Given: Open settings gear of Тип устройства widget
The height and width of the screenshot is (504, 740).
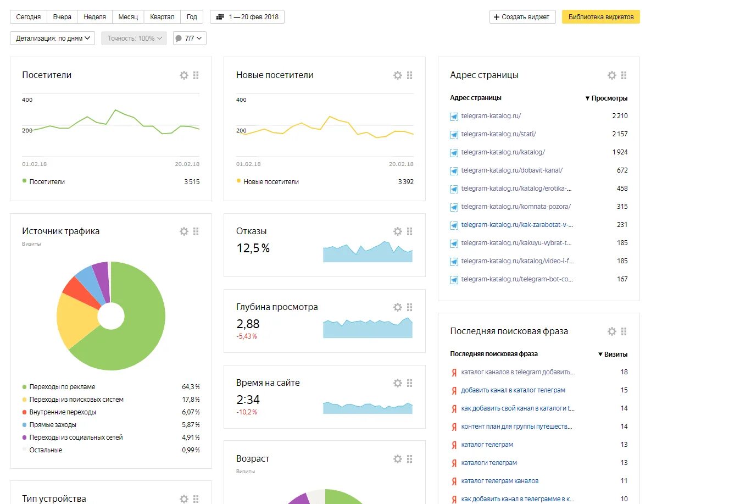Looking at the screenshot, I should click(184, 499).
